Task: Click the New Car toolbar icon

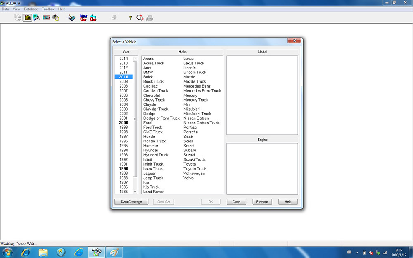Action: click(x=83, y=18)
